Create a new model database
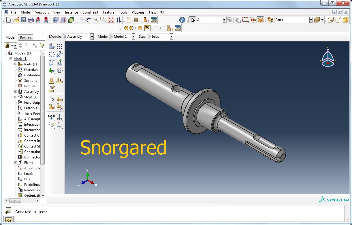Screen dimensions: 352x225 click(8, 20)
